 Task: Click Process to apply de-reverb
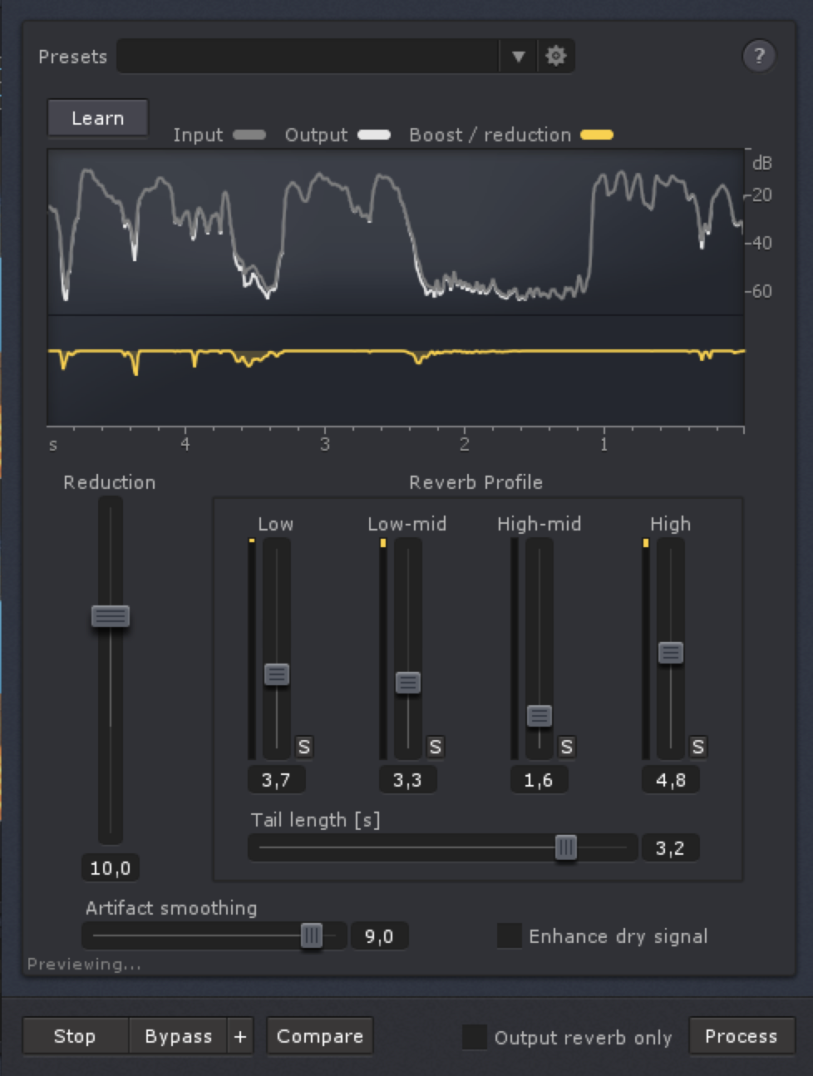pyautogui.click(x=740, y=1036)
